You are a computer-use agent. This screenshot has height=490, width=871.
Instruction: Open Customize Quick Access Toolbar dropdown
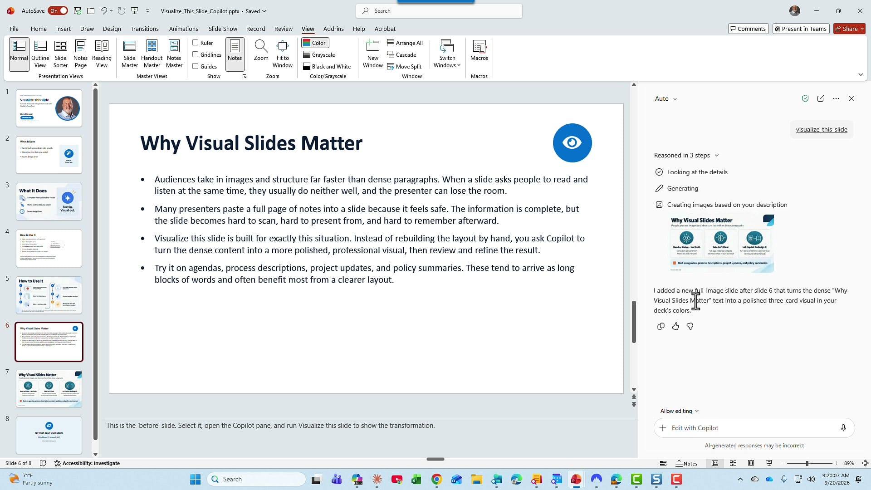[x=148, y=11]
